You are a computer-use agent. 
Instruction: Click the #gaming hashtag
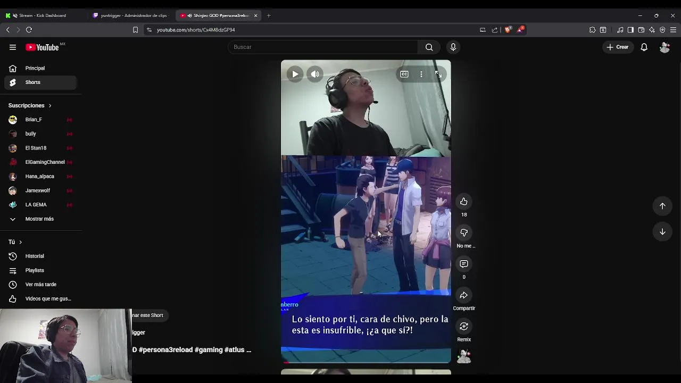(209, 349)
